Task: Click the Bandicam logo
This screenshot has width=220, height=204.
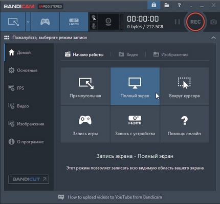Action: click(19, 7)
